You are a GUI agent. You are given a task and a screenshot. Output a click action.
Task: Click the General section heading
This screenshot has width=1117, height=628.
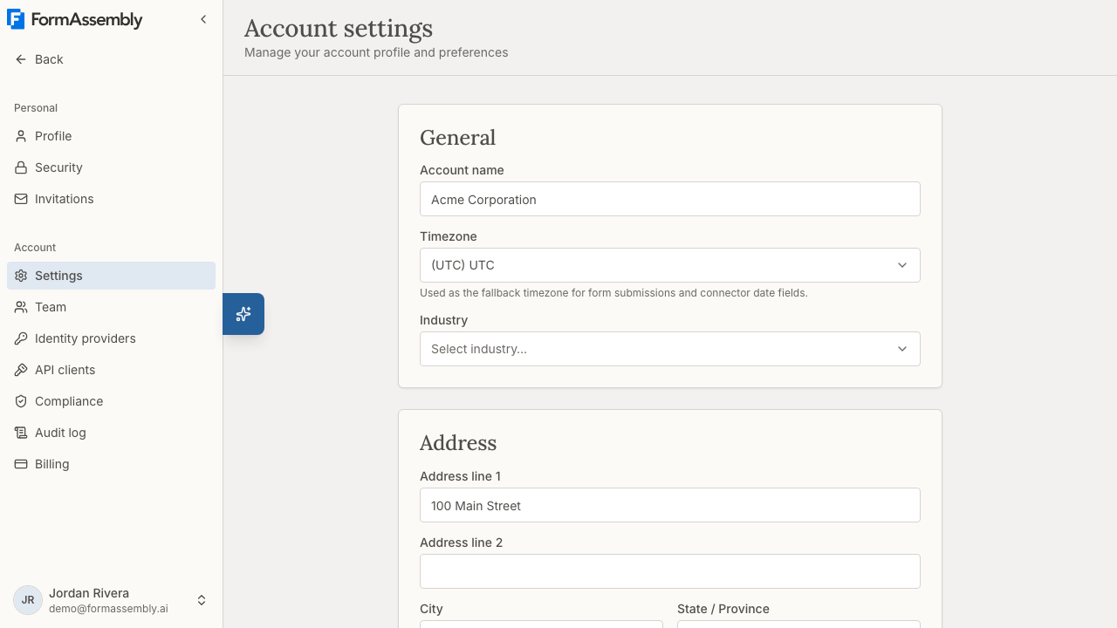tap(457, 138)
